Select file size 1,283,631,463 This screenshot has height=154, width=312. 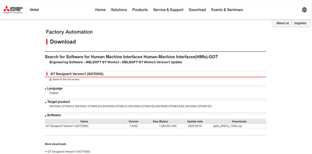click(168, 126)
